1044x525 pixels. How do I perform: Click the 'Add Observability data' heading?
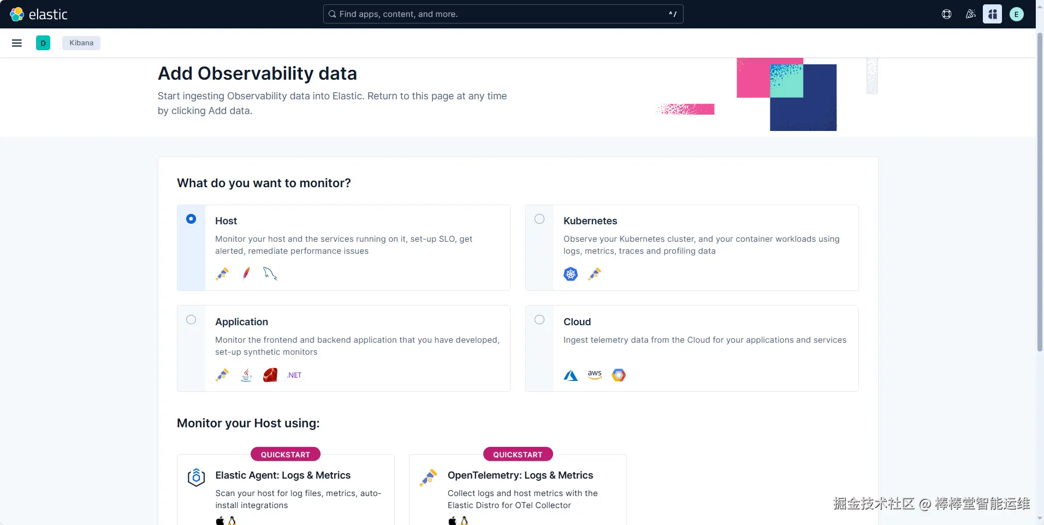click(257, 74)
